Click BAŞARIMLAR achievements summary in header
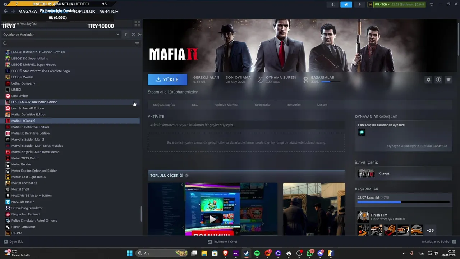 [x=322, y=79]
